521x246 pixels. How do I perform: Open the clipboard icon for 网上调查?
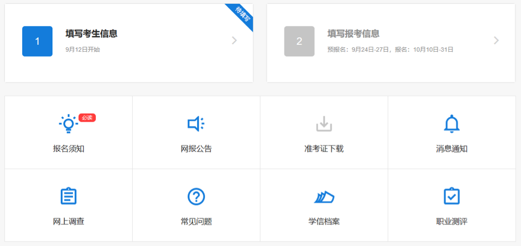(x=68, y=196)
